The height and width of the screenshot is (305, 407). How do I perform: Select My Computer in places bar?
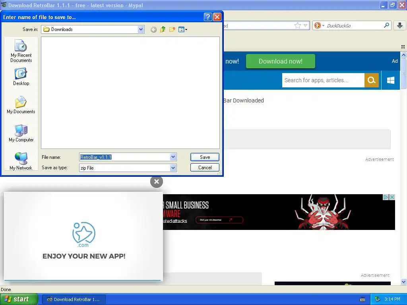click(x=21, y=133)
